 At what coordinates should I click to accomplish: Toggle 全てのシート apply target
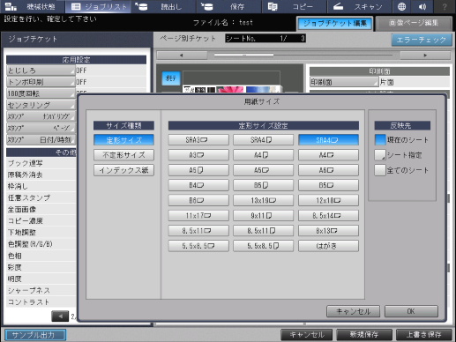tap(380, 170)
